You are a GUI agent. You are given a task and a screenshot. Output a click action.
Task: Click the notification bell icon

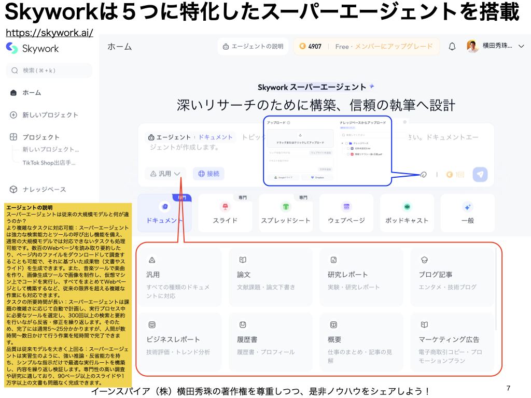click(452, 46)
